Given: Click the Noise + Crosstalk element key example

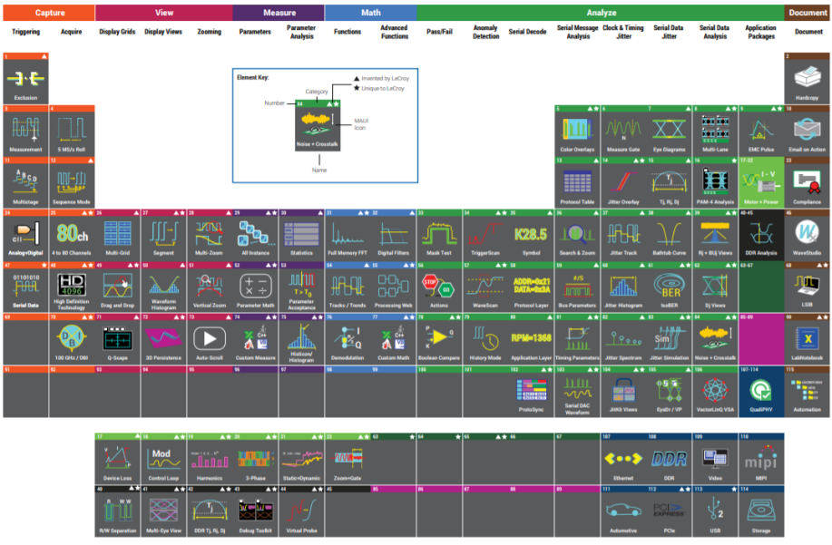Looking at the screenshot, I should pyautogui.click(x=318, y=124).
